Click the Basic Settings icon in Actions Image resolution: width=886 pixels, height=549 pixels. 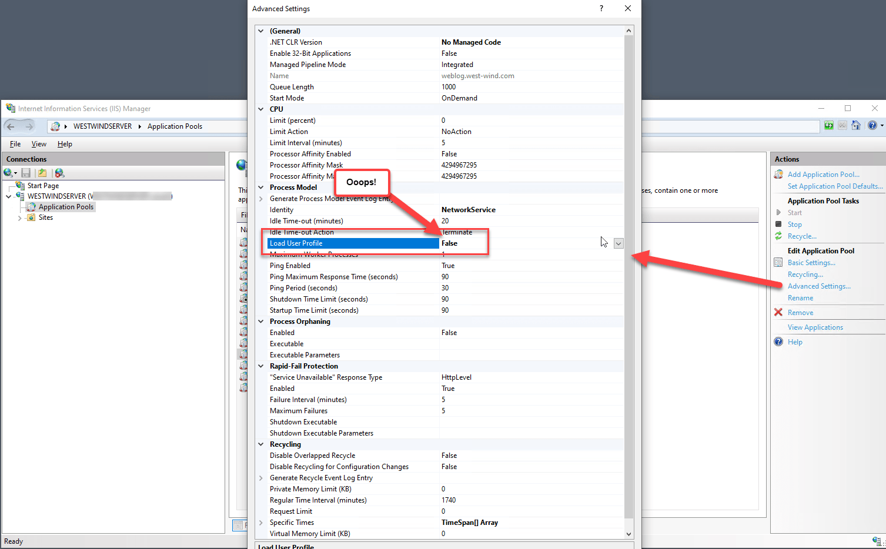click(778, 263)
